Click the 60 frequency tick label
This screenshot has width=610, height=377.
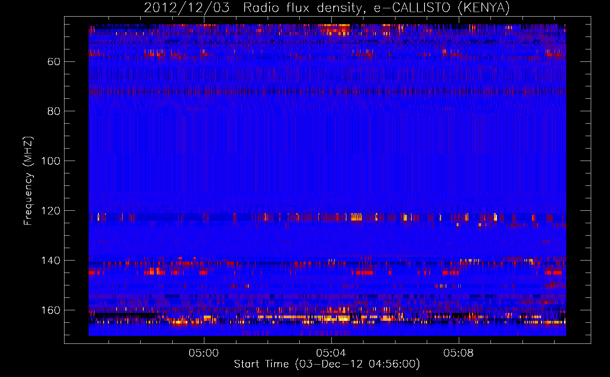tap(54, 61)
